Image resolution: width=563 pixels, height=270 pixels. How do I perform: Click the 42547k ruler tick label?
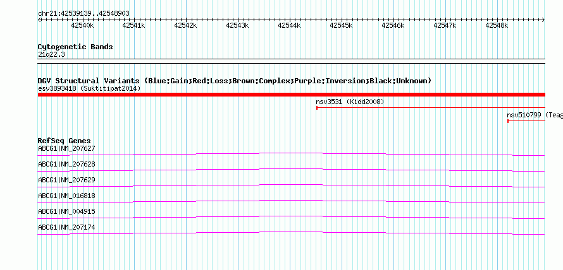pyautogui.click(x=445, y=25)
